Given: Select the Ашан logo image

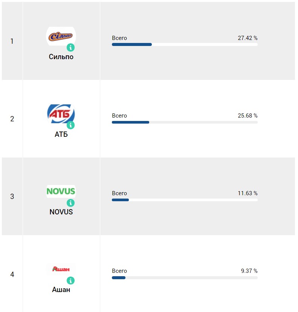Looking at the screenshot, I should tap(61, 269).
